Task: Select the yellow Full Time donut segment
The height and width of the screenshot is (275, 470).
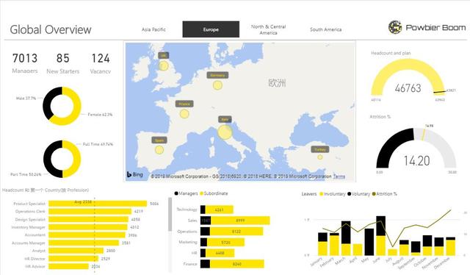Action: pyautogui.click(x=76, y=159)
